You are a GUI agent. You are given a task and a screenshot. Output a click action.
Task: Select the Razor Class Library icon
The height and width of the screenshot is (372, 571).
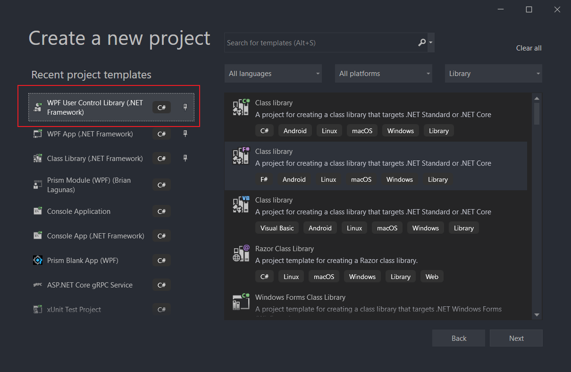241,253
